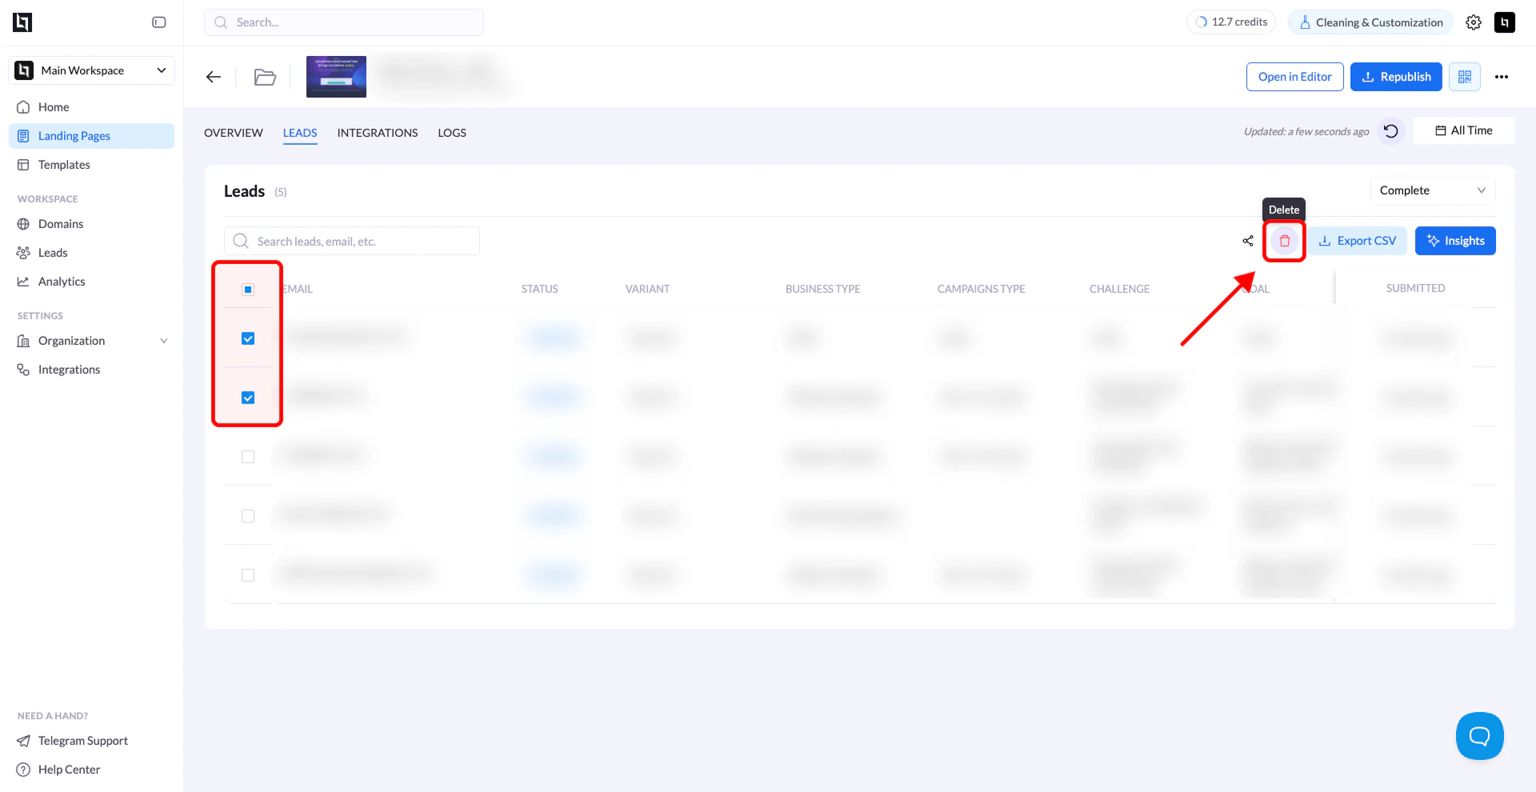Sort by the Challenge column header

(x=1119, y=289)
